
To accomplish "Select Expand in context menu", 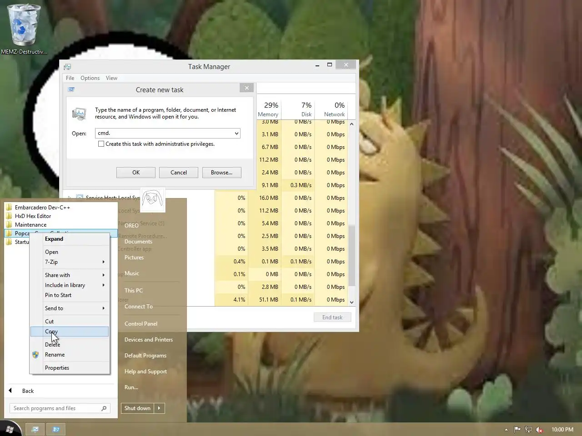I will point(70,239).
